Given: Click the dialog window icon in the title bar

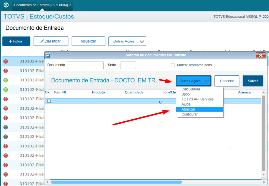Looking at the screenshot, I should point(48,55).
